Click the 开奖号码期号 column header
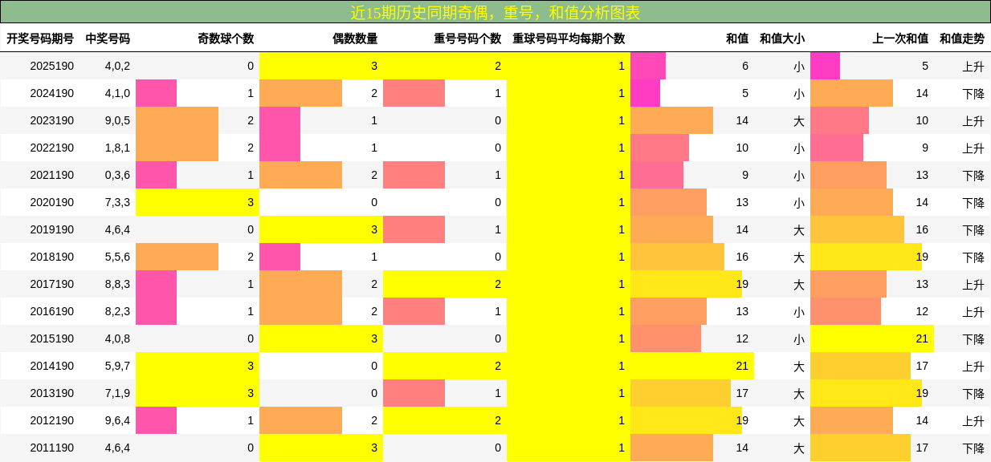991x462 pixels. (40, 38)
